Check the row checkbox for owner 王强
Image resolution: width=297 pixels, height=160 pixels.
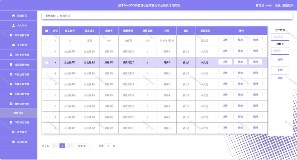click(47, 41)
